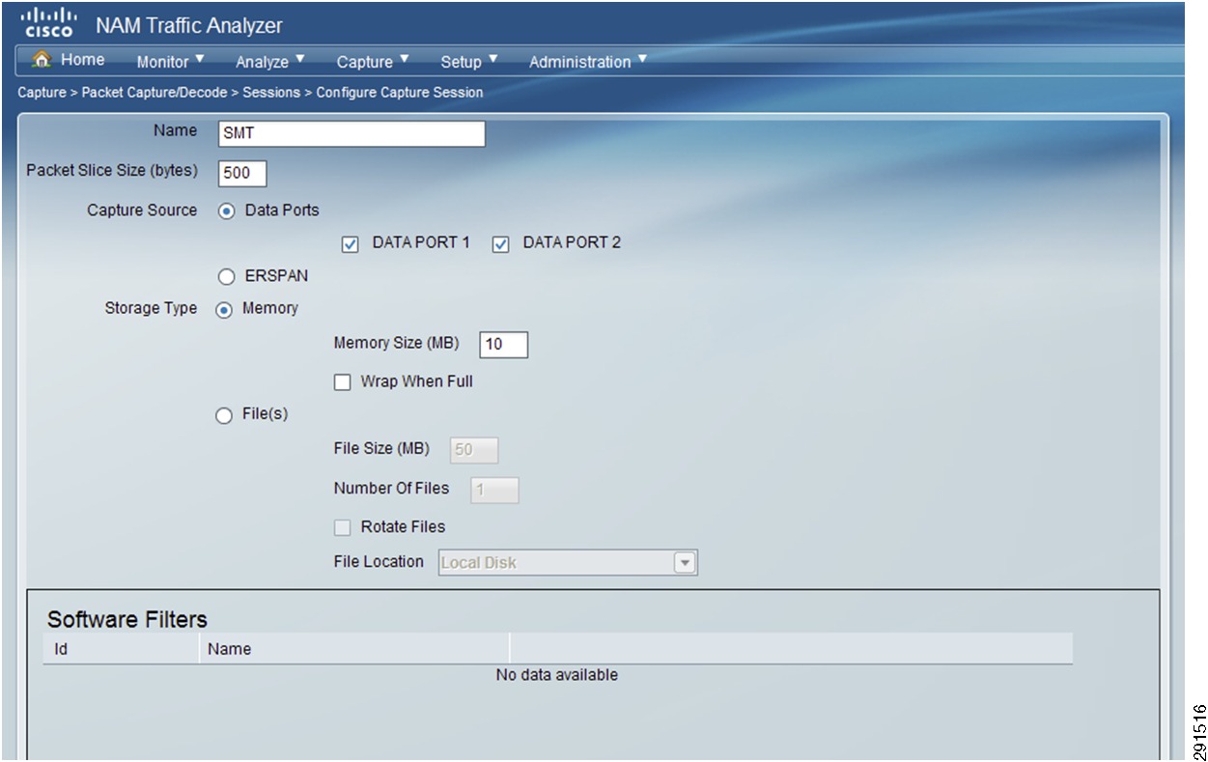Uncheck the DATA PORT 1 checkbox
The image size is (1208, 762).
pos(351,244)
